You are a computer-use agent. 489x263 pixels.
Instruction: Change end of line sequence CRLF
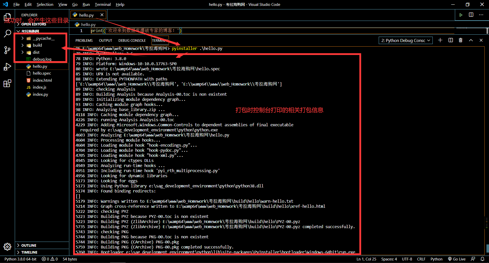click(x=421, y=259)
